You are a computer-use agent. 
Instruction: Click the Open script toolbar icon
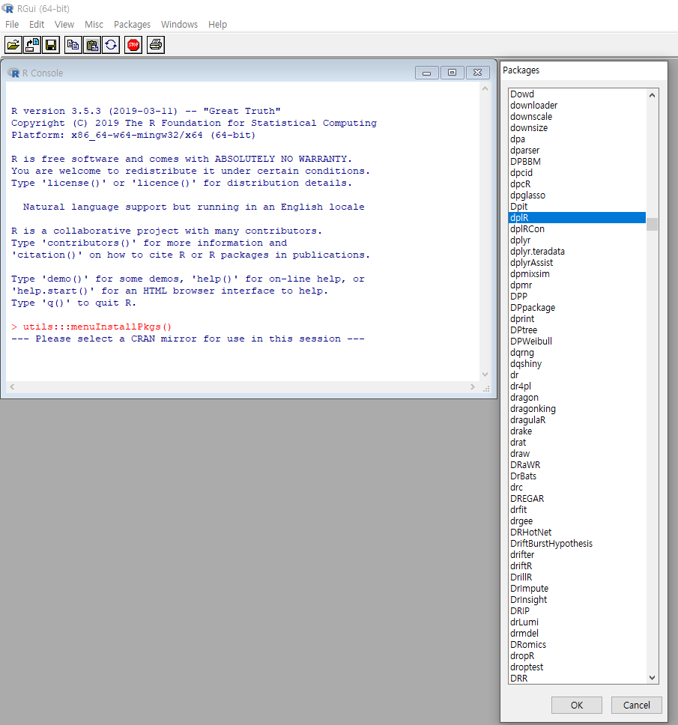pyautogui.click(x=13, y=45)
